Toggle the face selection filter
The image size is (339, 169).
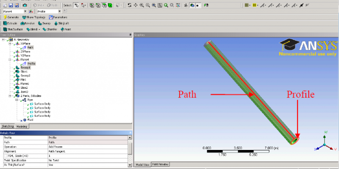[104, 5]
